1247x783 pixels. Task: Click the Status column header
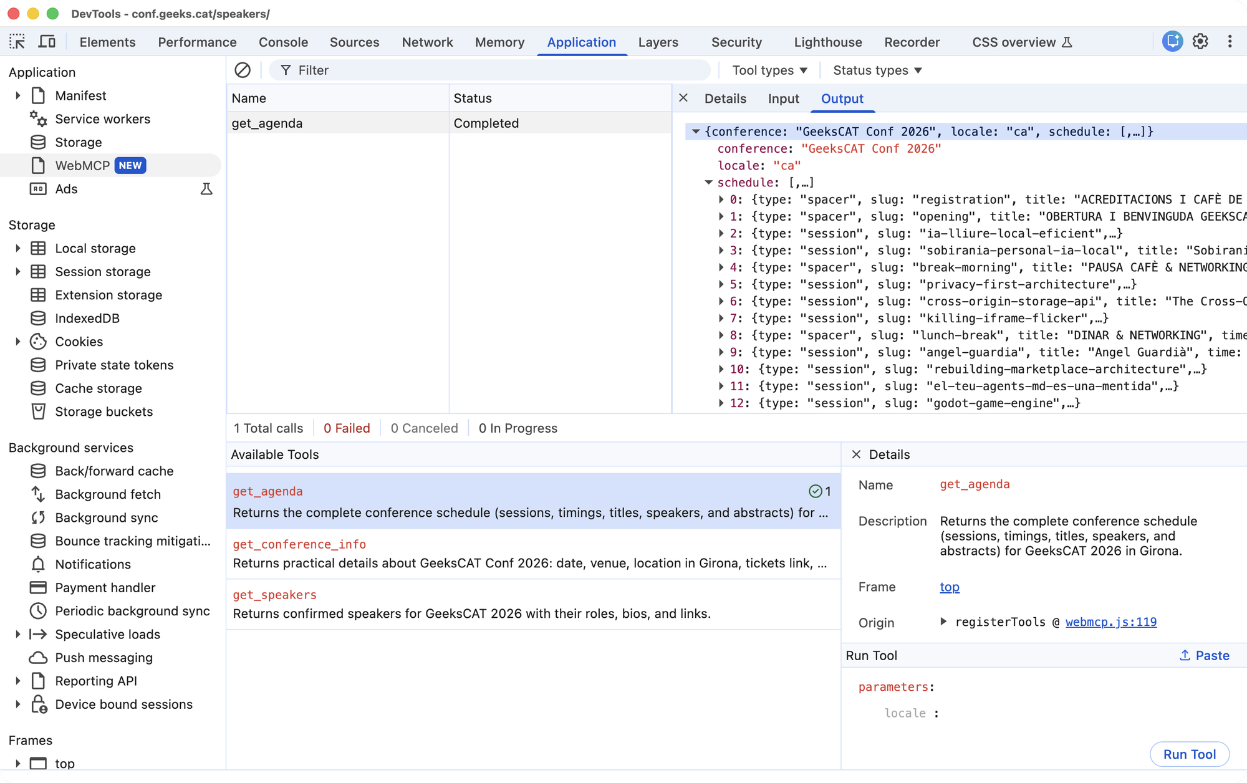[560, 98]
